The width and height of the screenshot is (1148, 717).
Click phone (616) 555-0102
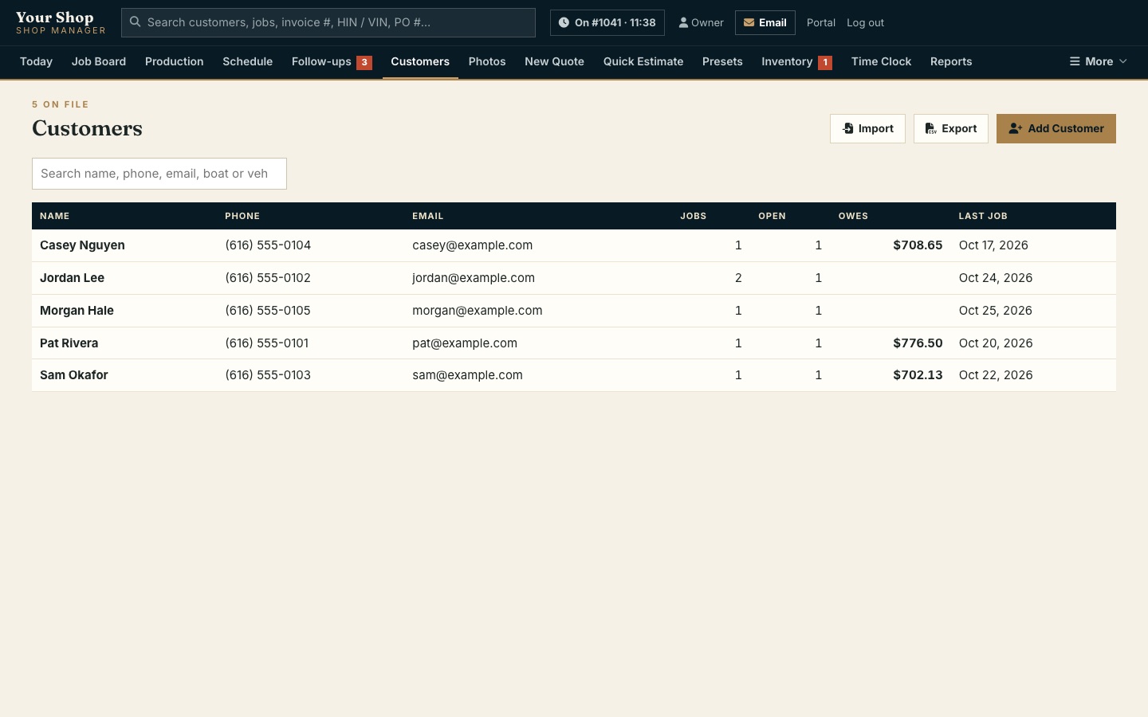[x=268, y=278]
